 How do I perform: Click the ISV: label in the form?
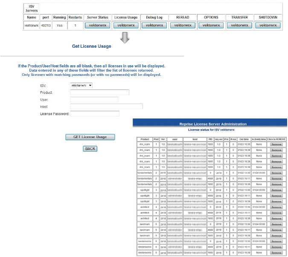pyautogui.click(x=43, y=86)
